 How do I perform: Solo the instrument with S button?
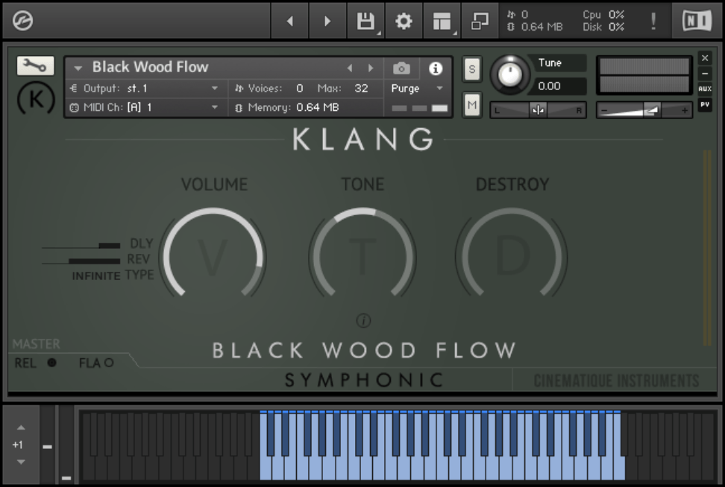pyautogui.click(x=471, y=69)
